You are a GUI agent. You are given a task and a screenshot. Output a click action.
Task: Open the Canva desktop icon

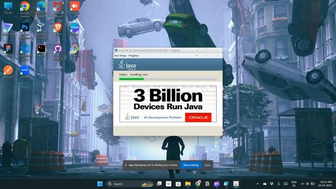75,29
